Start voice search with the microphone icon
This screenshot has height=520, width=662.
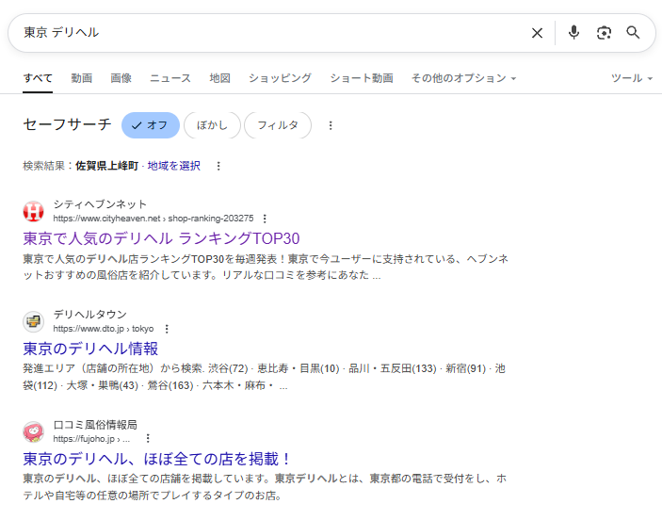pos(573,33)
